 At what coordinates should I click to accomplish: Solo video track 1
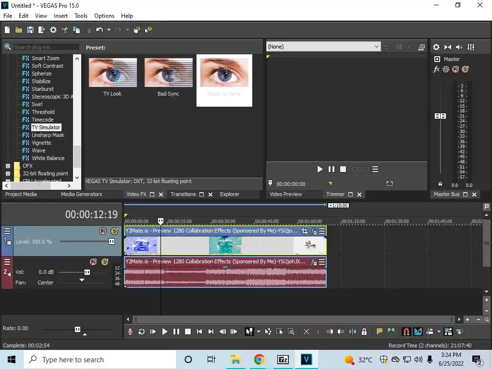114,231
